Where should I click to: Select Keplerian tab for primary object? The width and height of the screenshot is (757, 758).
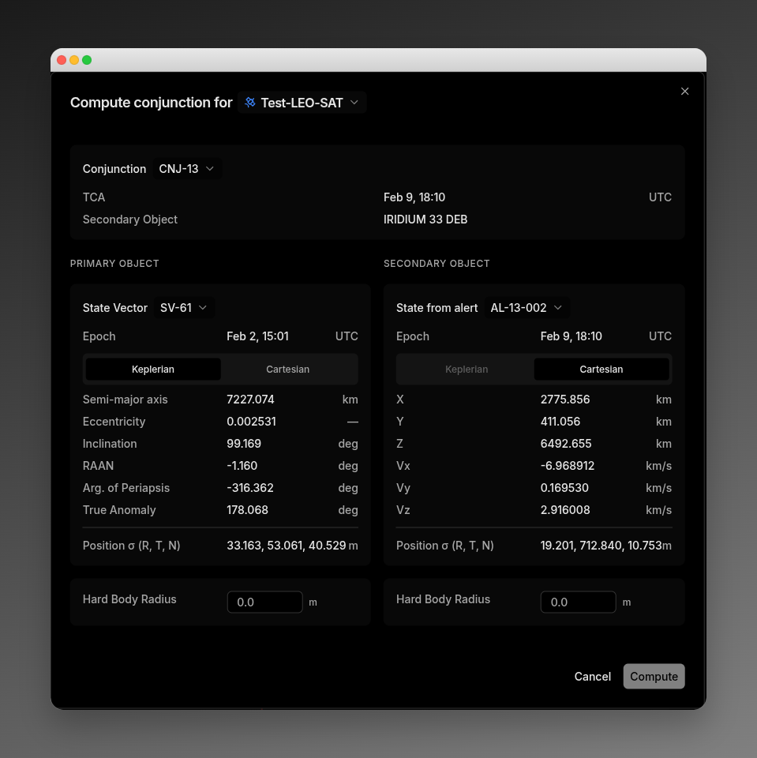pos(153,370)
